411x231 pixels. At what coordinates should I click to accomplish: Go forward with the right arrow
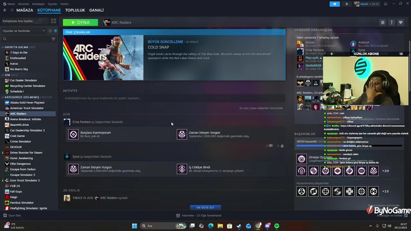coord(12,10)
